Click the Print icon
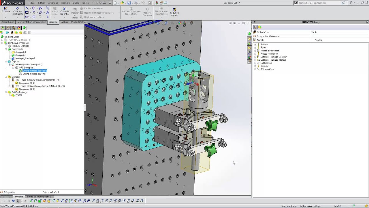The width and height of the screenshot is (369, 208). click(x=136, y=3)
